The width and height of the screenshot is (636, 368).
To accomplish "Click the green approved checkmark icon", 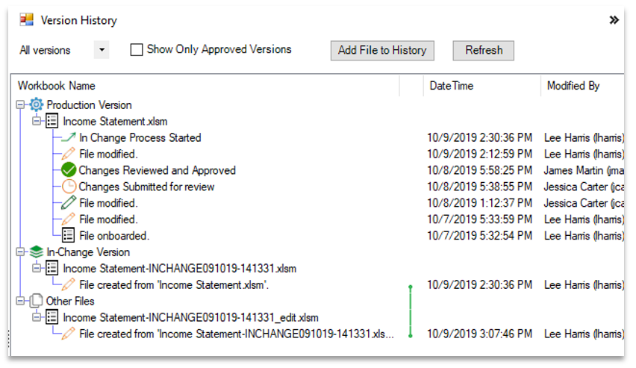I will point(69,170).
